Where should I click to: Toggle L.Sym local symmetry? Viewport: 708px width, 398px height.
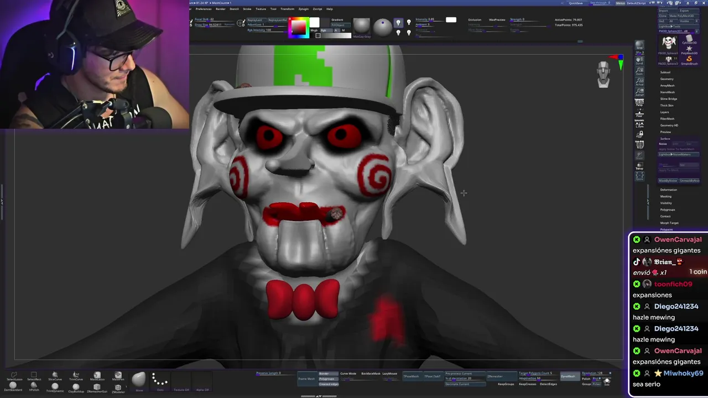click(x=639, y=123)
